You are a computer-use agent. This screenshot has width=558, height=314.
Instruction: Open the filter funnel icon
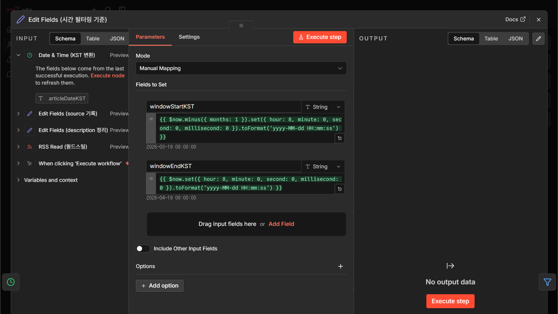click(x=547, y=282)
